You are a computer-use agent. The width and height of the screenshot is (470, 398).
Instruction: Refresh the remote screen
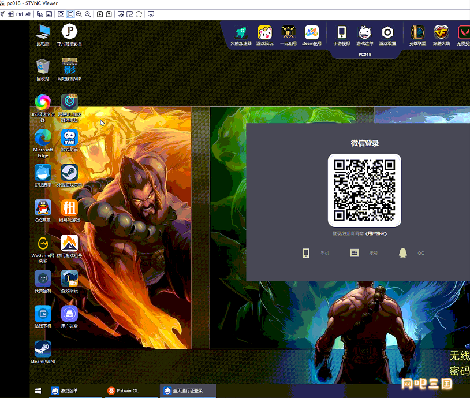(139, 14)
